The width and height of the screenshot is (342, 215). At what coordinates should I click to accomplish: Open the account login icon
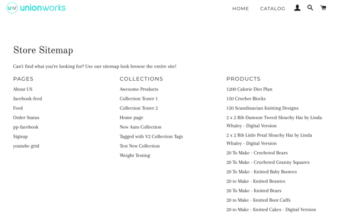point(297,8)
